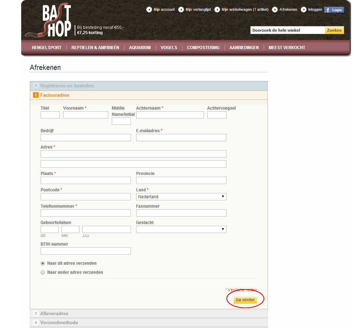Click the Telefoonnummer input field

click(x=86, y=213)
